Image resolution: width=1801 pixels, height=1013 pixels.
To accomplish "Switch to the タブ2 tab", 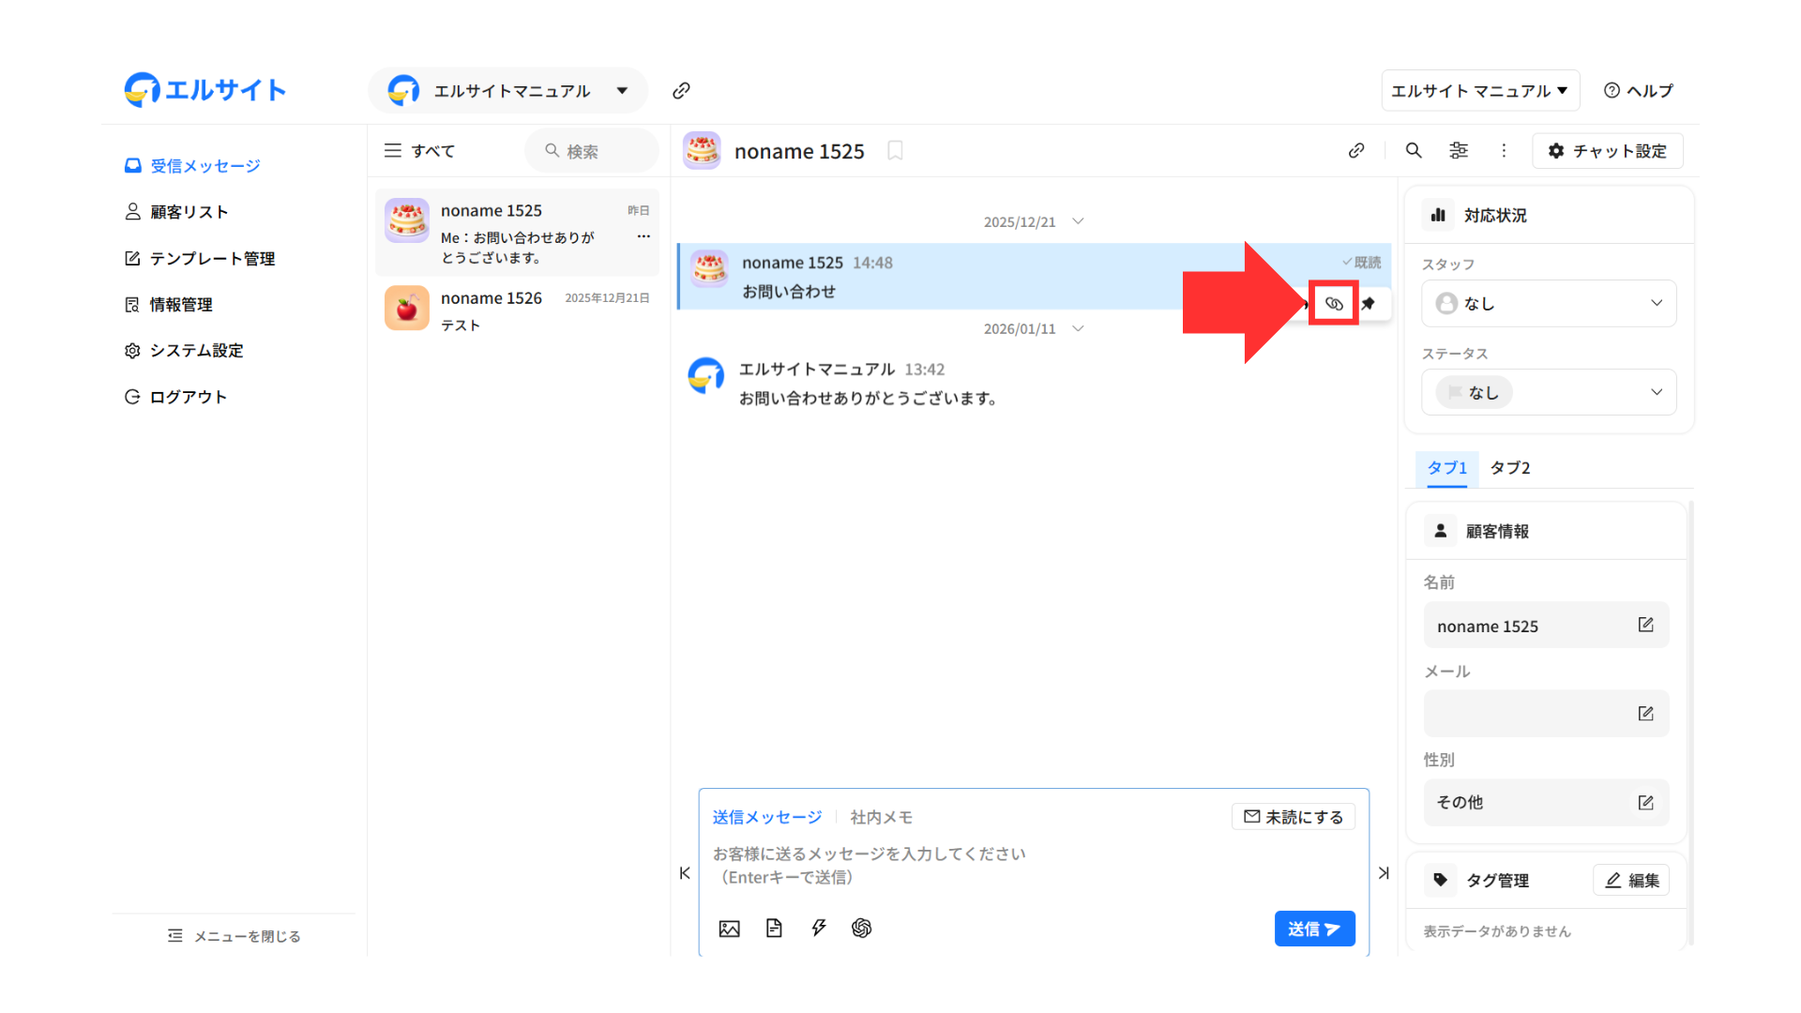I will (x=1509, y=468).
